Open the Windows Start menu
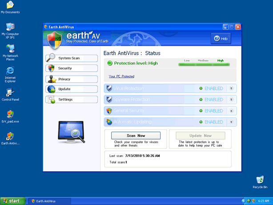The height and width of the screenshot is (205, 273). point(12,201)
